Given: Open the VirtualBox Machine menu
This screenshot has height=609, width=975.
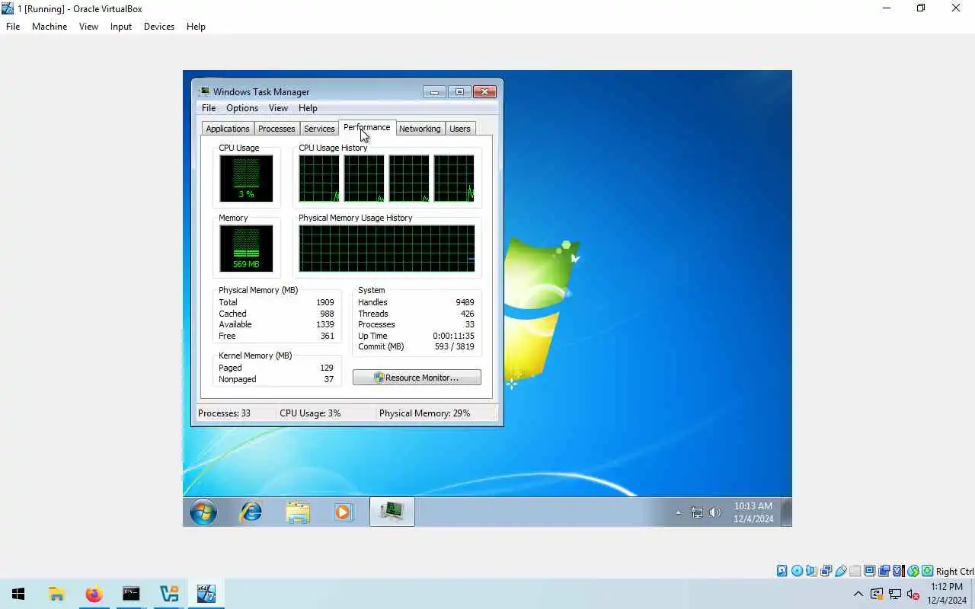Looking at the screenshot, I should 50,26.
